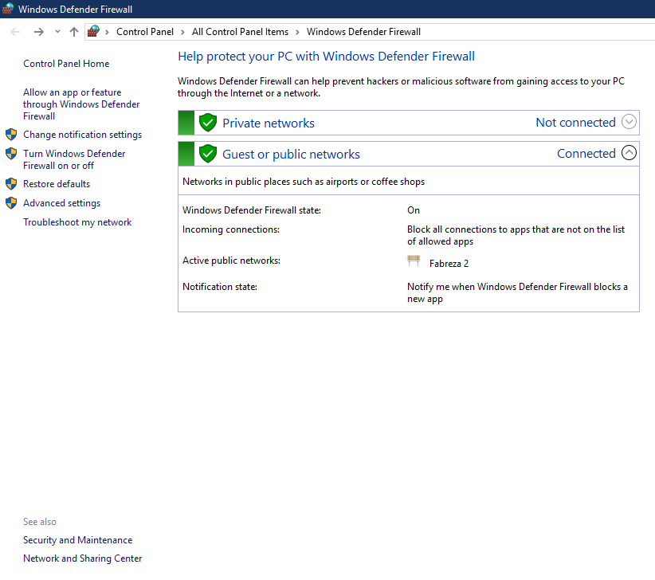Viewport: 655px width, 580px height.
Task: Click shield icon beside Change notification settings
Action: point(11,135)
